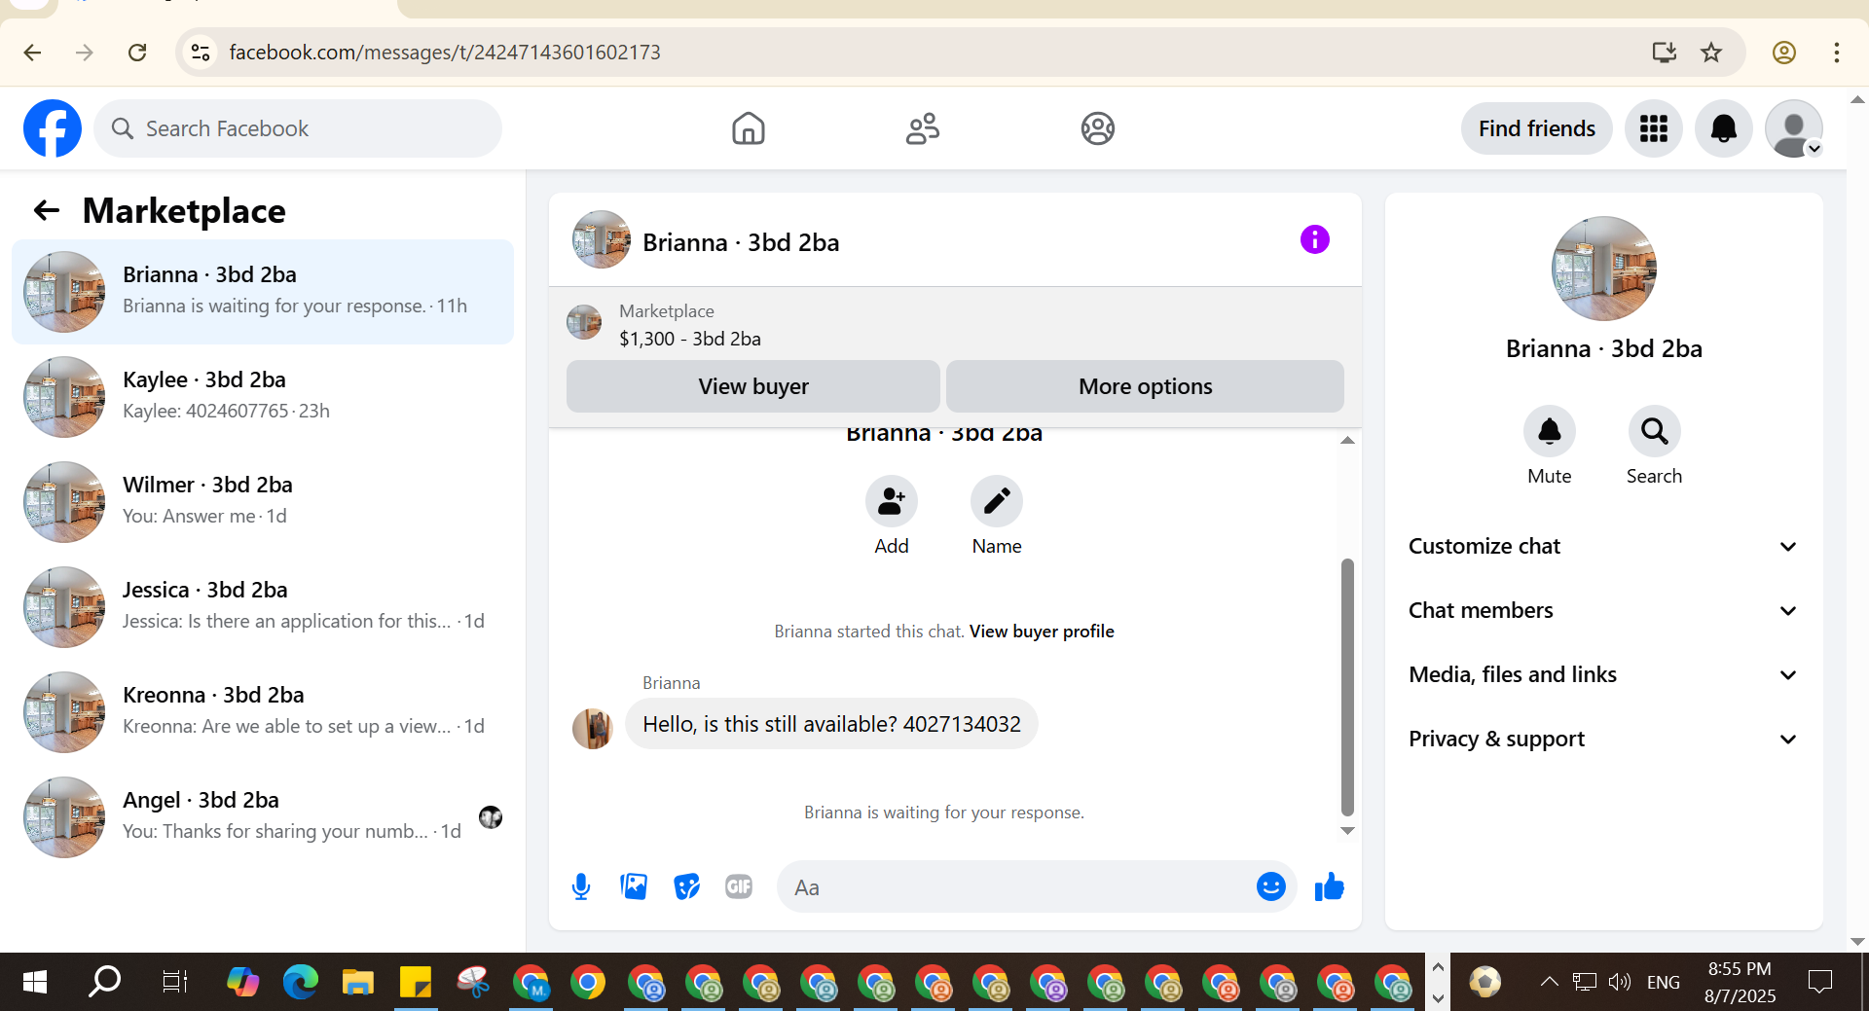Screen dimensions: 1869x1011
Task: Open the Kaylee · 3bd 2ba conversation
Action: [263, 396]
